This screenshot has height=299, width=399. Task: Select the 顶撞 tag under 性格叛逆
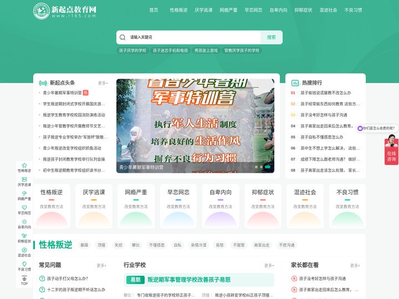coord(101,245)
